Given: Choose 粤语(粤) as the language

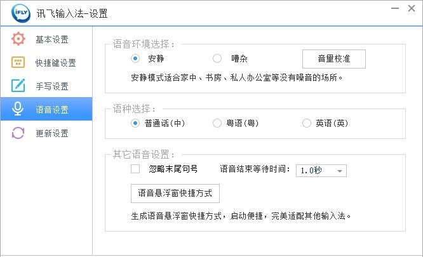Looking at the screenshot, I should [217, 124].
